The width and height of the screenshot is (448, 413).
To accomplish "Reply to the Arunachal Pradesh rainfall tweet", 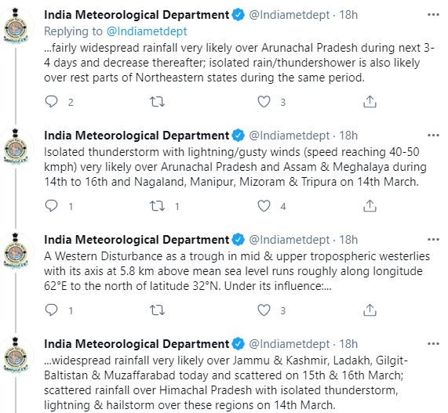I will [x=52, y=102].
